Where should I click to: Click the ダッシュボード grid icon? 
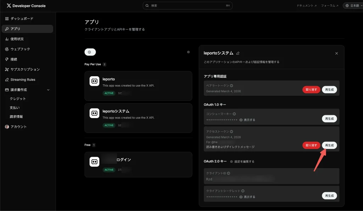(7, 18)
